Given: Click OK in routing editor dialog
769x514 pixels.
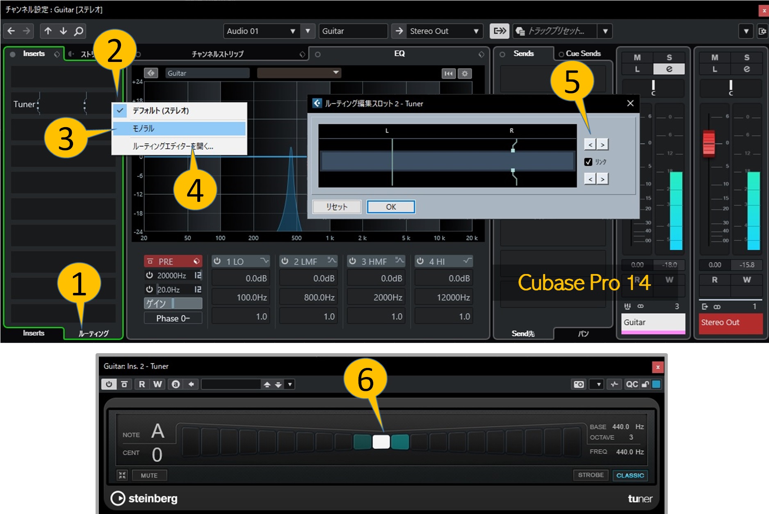Looking at the screenshot, I should tap(391, 207).
